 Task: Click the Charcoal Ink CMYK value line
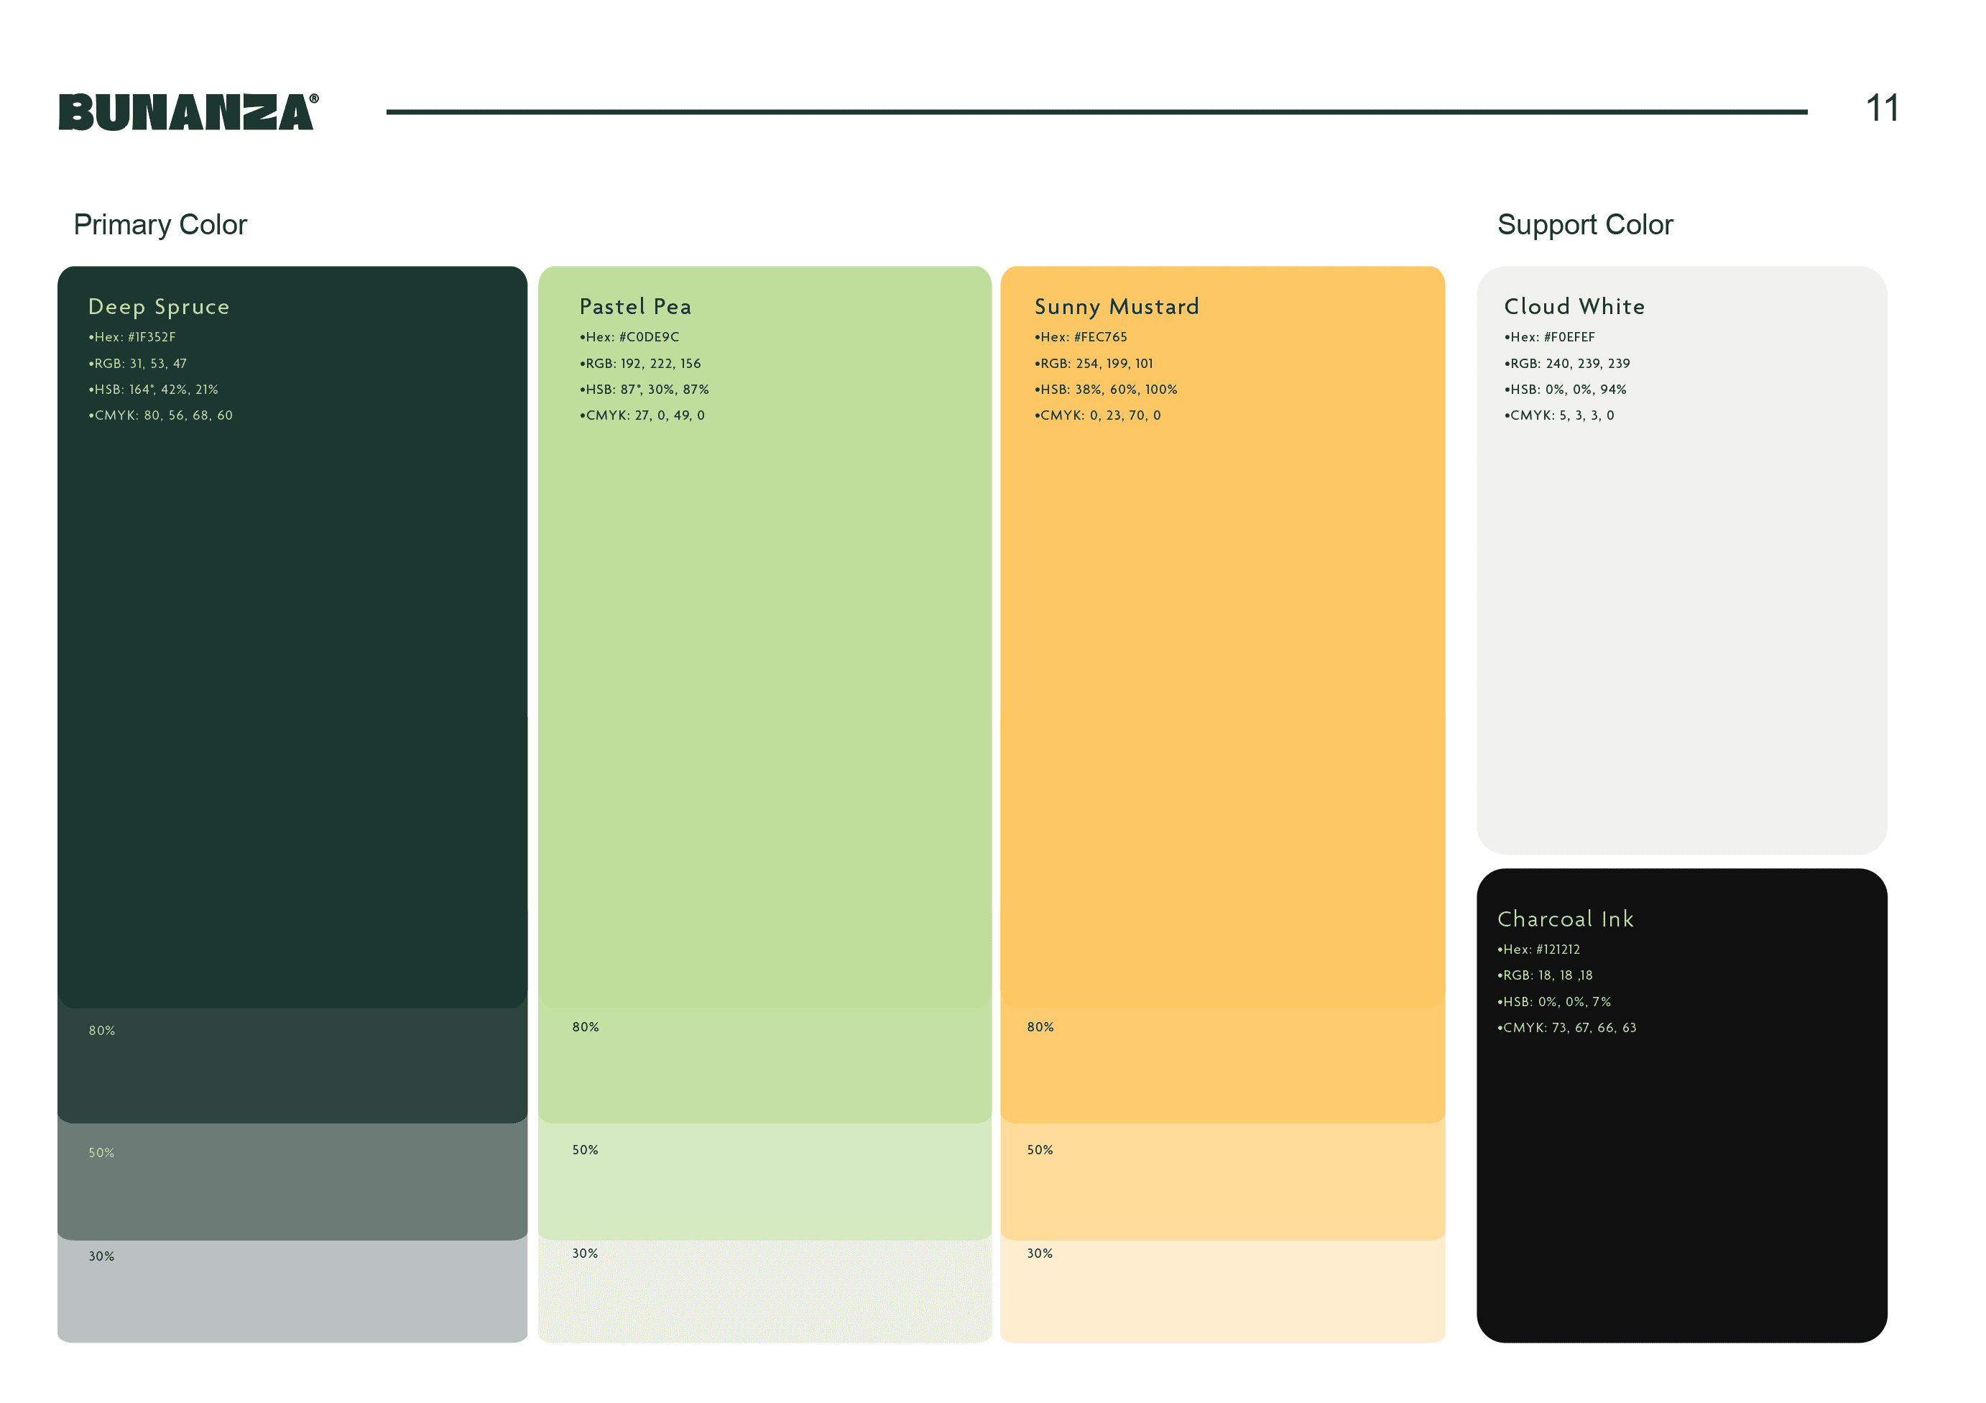click(1566, 1027)
